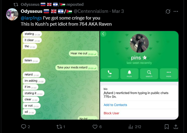The width and height of the screenshot is (187, 133).
Task: Click the Grok explain icon next to the date
Action: click(168, 12)
